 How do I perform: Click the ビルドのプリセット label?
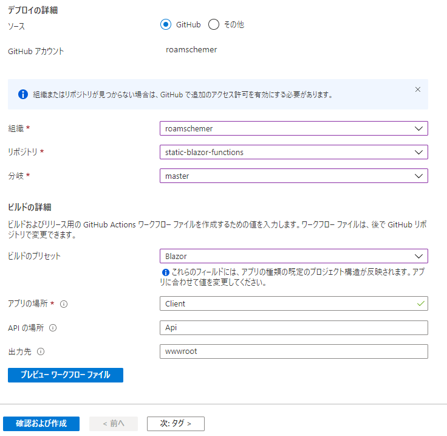tap(34, 256)
